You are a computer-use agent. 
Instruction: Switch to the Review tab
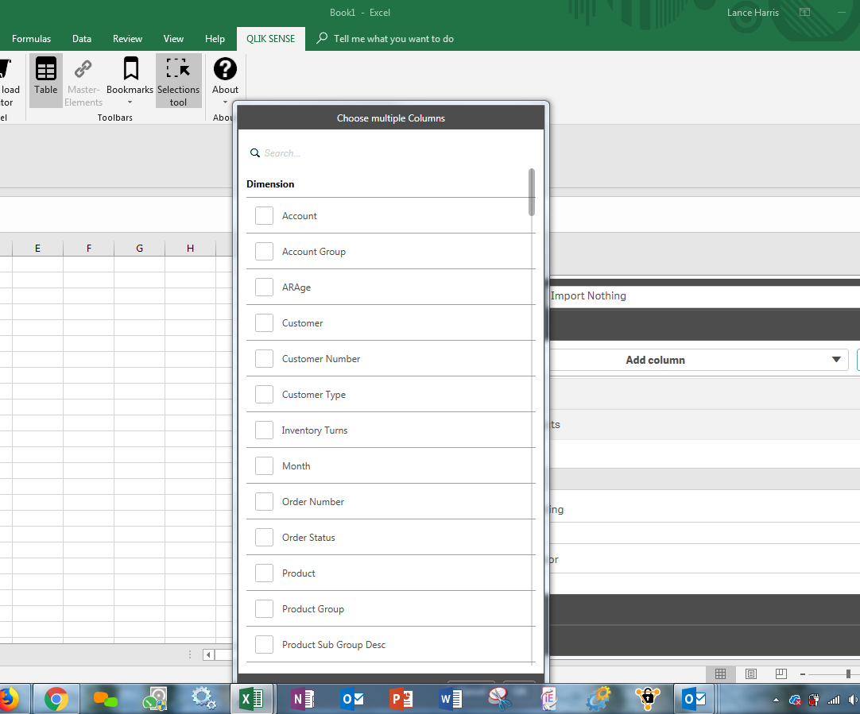pyautogui.click(x=127, y=38)
